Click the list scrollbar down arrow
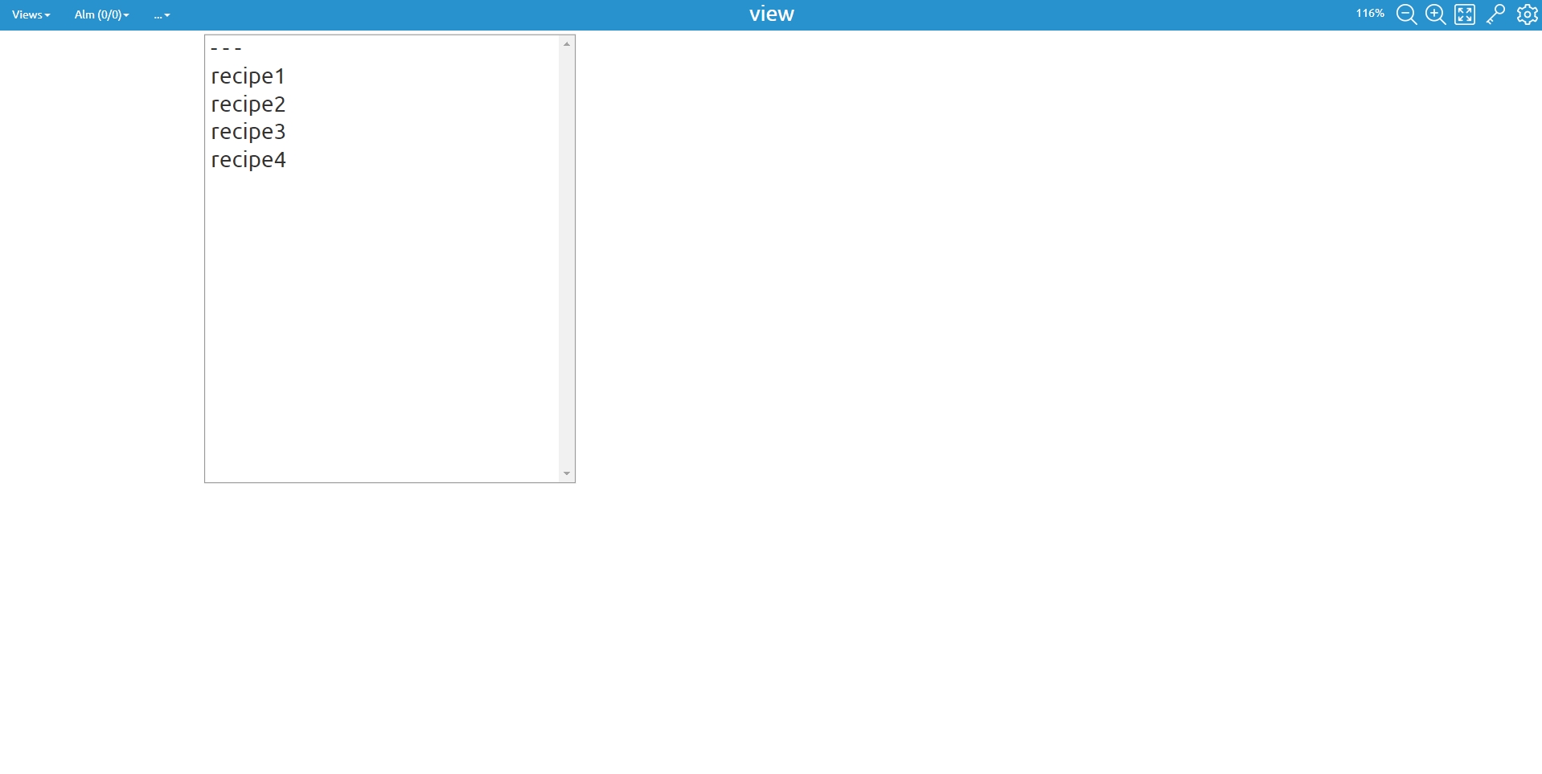The height and width of the screenshot is (774, 1542). (x=567, y=473)
